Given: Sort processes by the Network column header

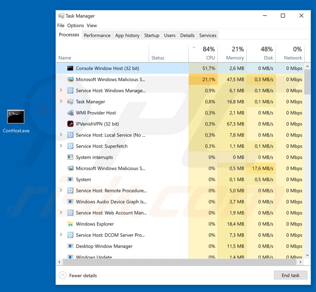Looking at the screenshot, I should [x=290, y=54].
